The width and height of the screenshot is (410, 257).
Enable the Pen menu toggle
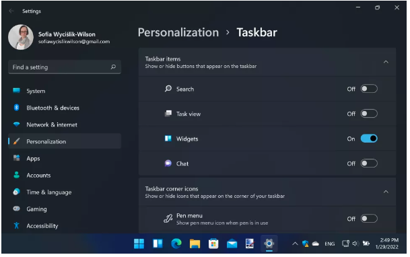(369, 219)
